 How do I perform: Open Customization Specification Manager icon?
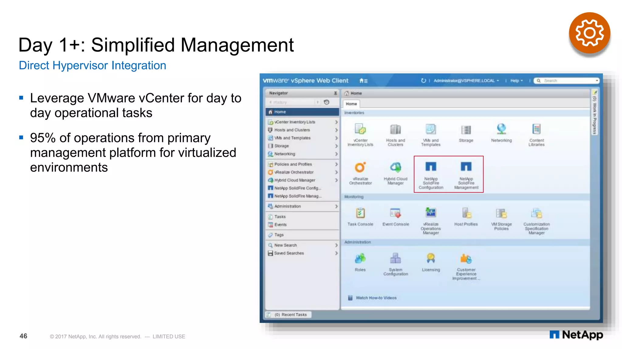536,213
